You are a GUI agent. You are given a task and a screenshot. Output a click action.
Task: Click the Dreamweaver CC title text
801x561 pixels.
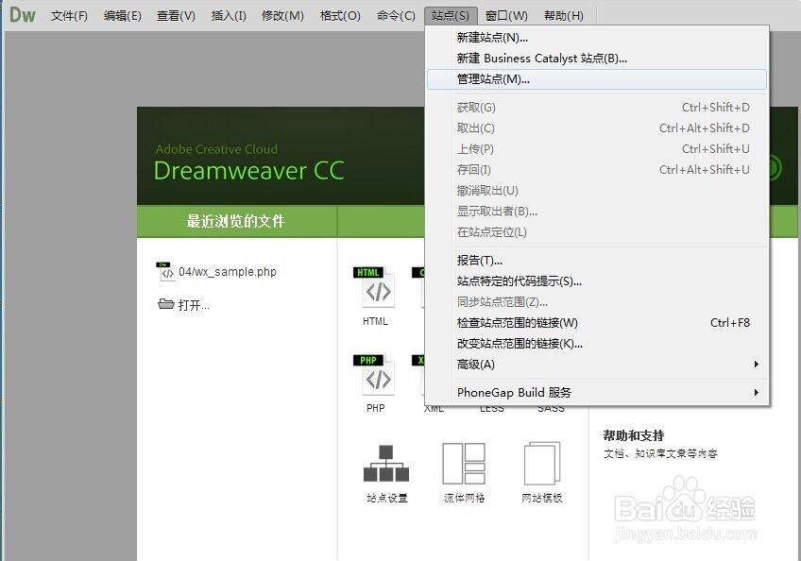click(x=248, y=171)
